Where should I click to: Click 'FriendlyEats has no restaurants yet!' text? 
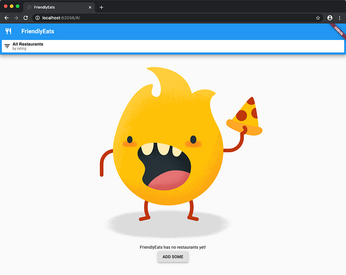click(x=173, y=247)
